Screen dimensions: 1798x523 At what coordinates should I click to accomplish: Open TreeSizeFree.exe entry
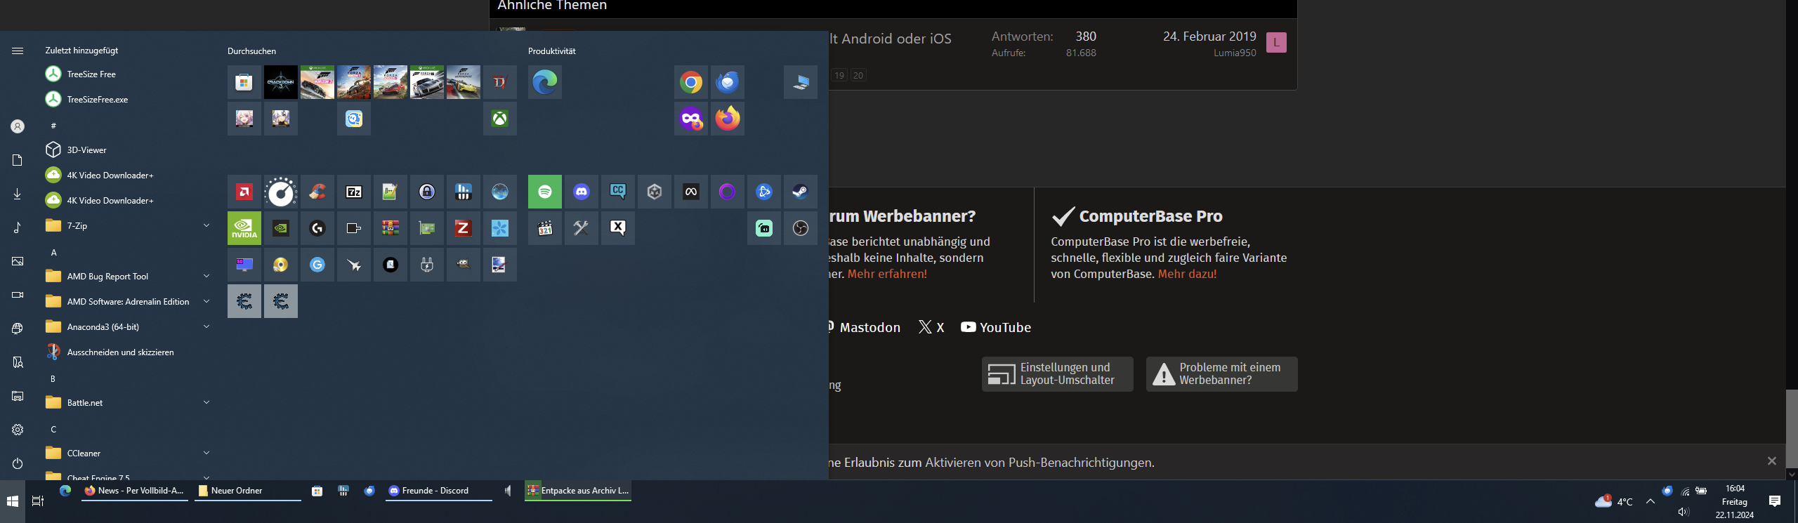coord(127,99)
